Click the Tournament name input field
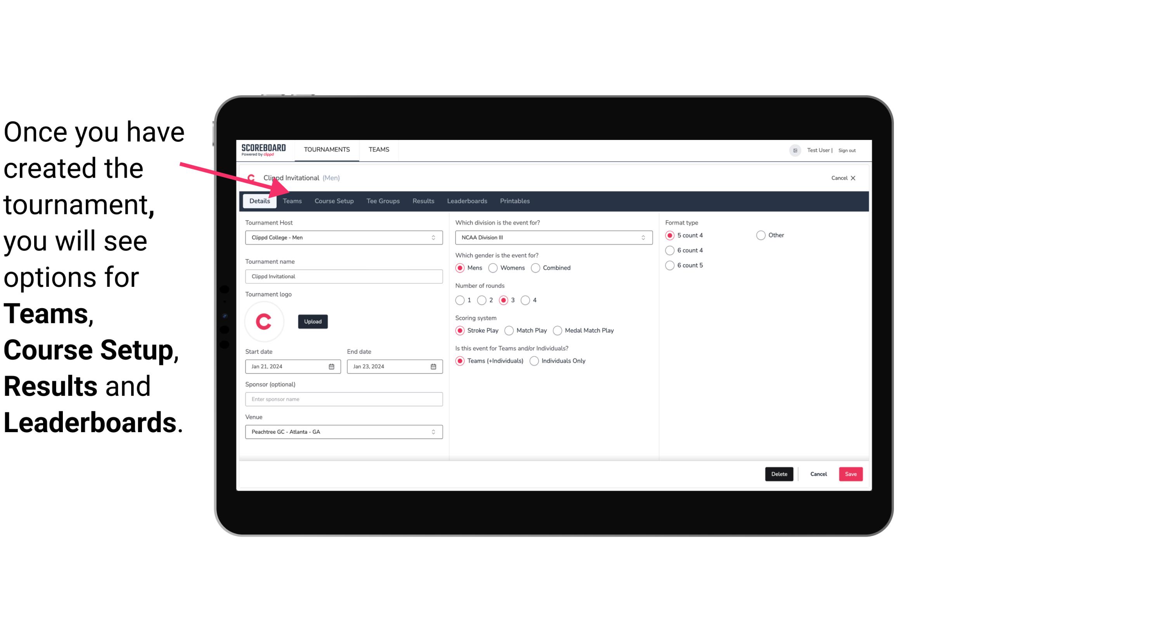Screen dimensions: 1174x631 343,276
